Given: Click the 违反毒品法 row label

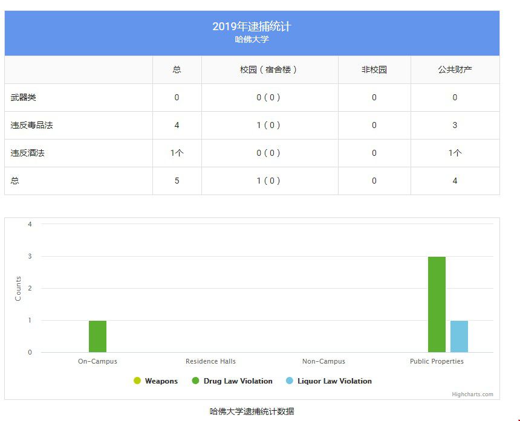Looking at the screenshot, I should 31,125.
